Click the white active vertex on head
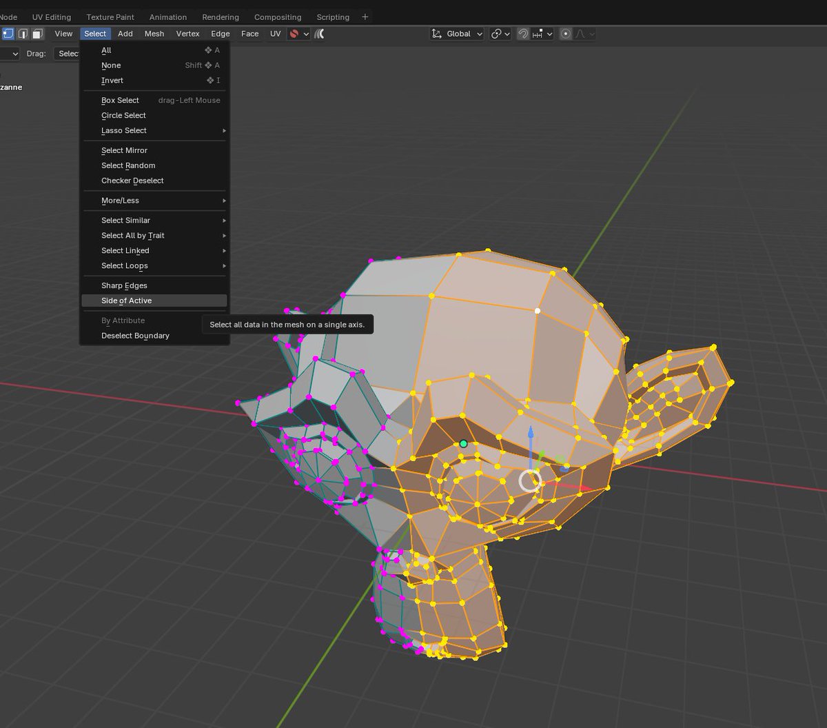The height and width of the screenshot is (728, 827). (538, 311)
